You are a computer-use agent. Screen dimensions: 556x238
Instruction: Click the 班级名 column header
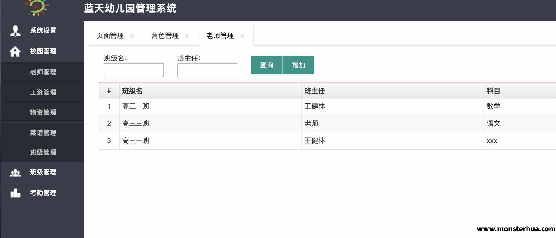point(210,91)
